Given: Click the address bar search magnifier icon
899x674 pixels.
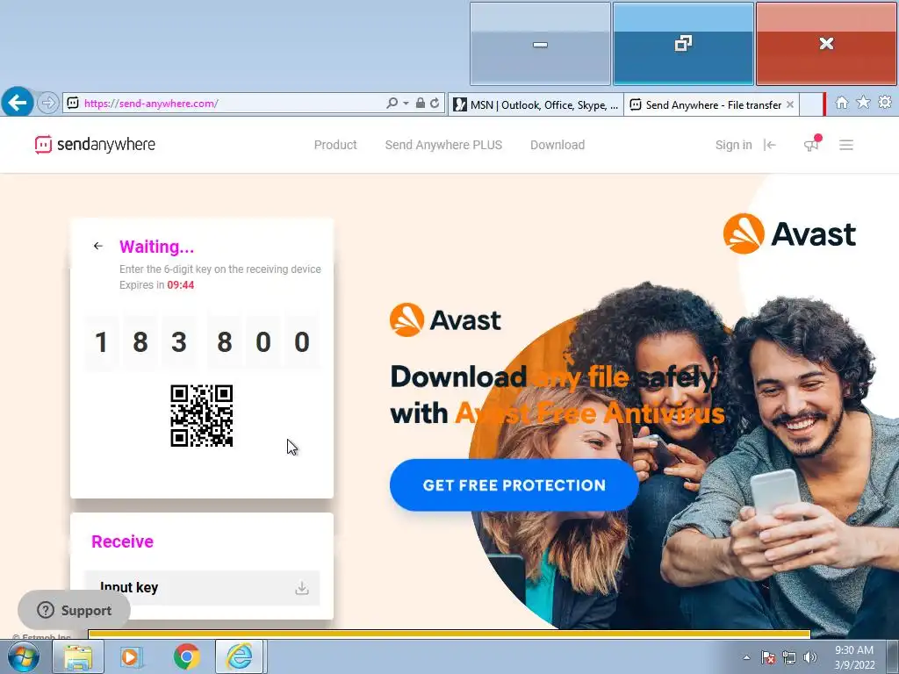Looking at the screenshot, I should (x=392, y=104).
